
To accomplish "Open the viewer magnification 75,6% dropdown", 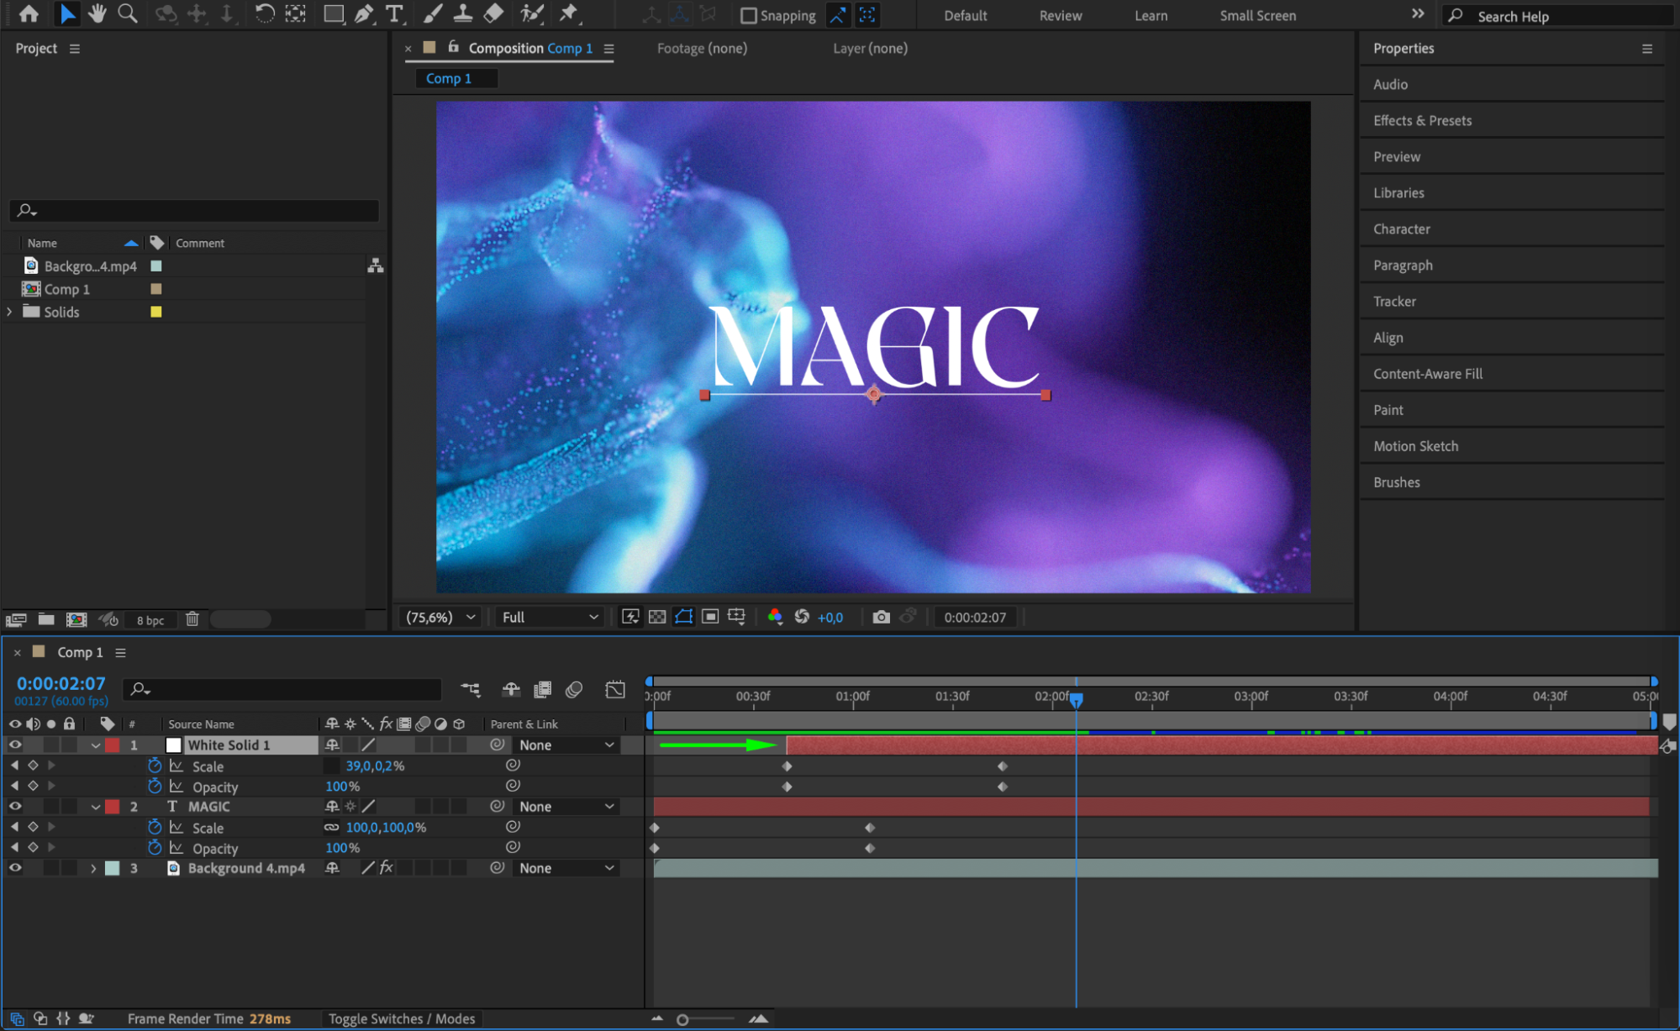I will (441, 618).
